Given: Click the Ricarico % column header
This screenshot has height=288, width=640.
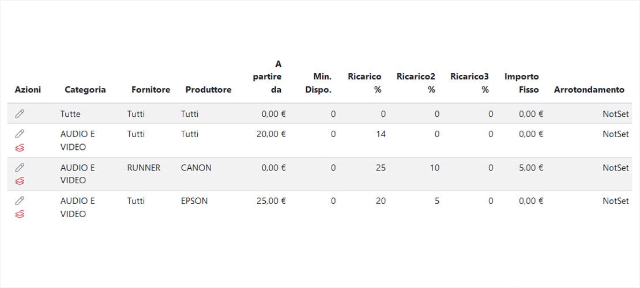Looking at the screenshot, I should tap(364, 83).
